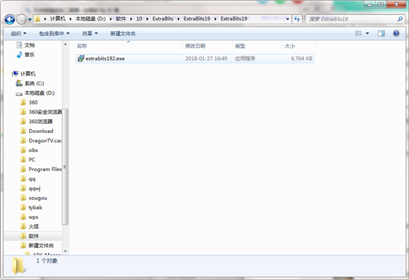
Task: Click 软件 in the address breadcrumb
Action: point(121,19)
